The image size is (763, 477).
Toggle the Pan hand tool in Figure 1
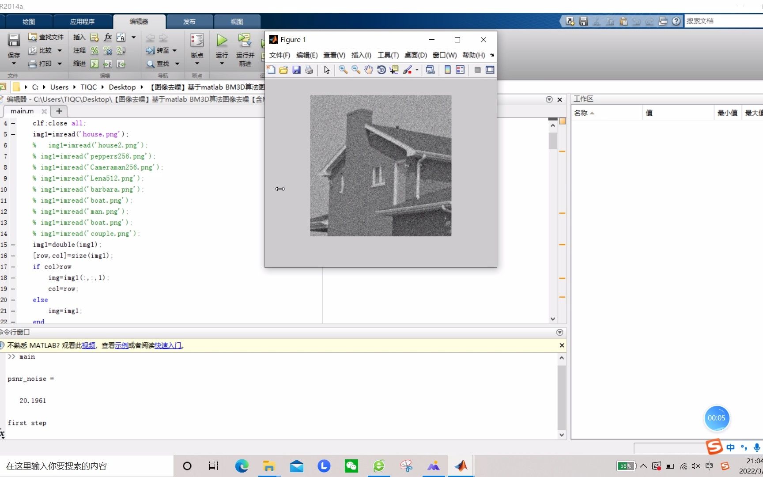[x=369, y=70]
